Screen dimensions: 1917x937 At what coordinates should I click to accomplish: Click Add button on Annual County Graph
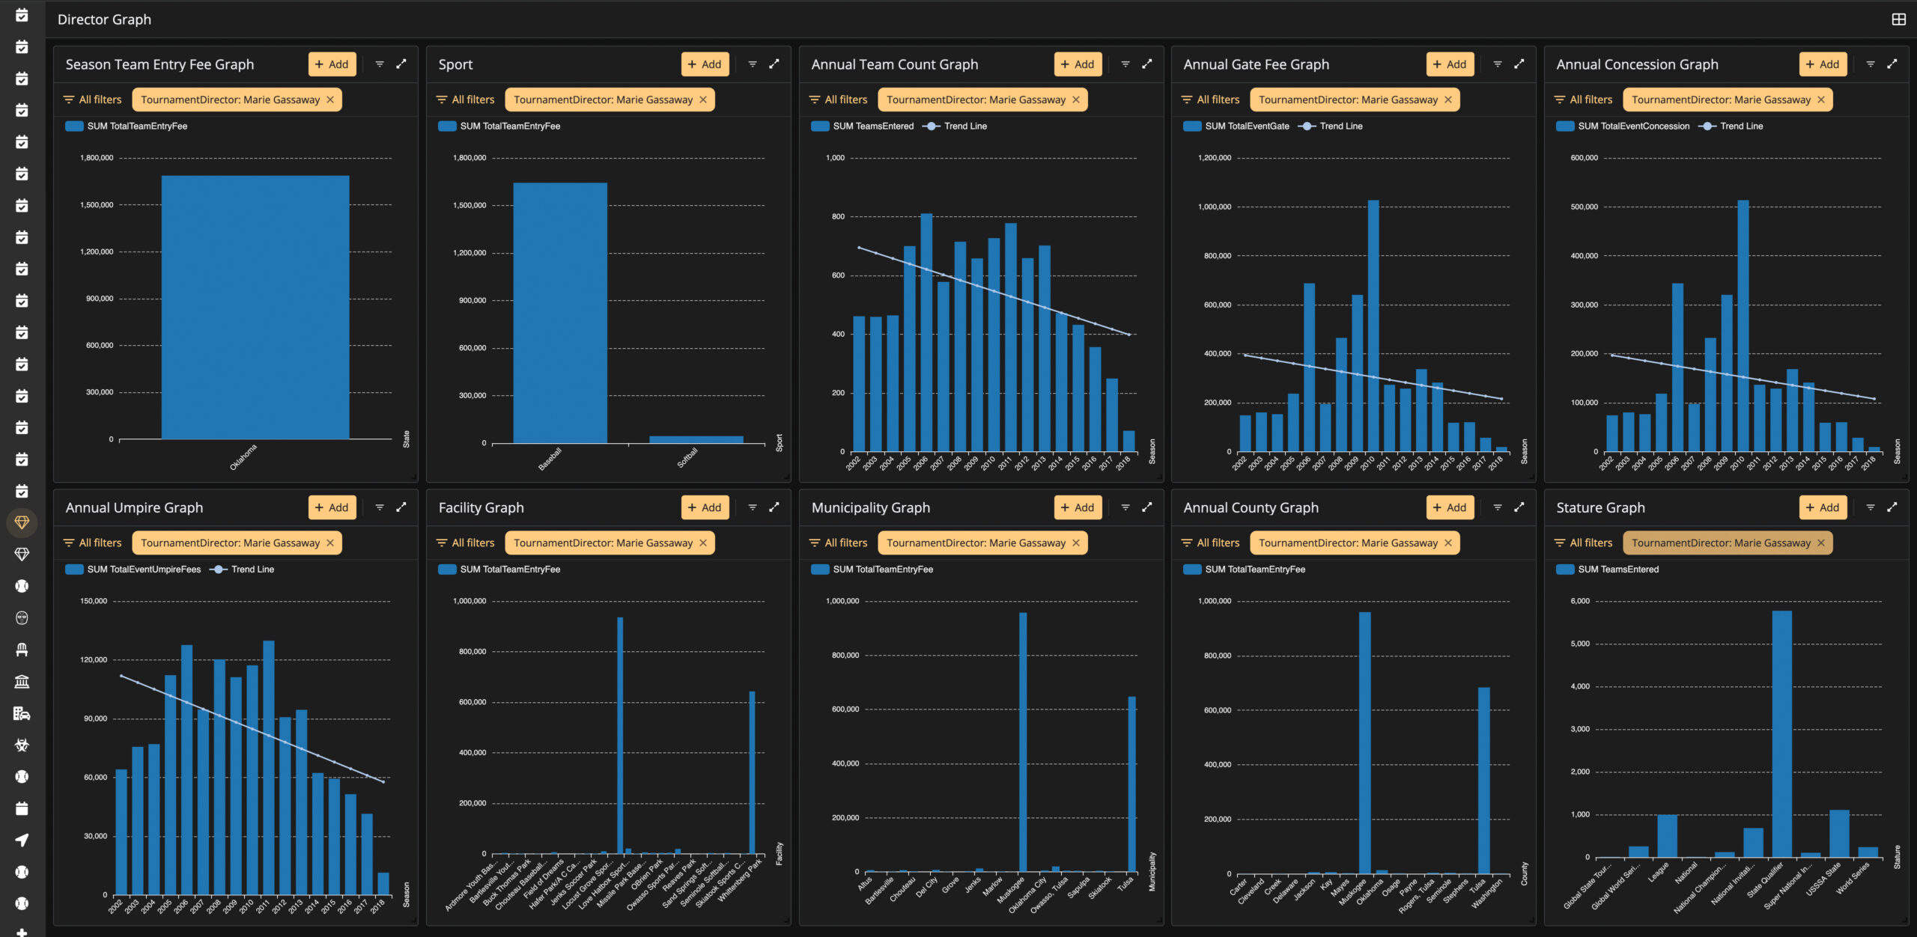click(x=1450, y=507)
